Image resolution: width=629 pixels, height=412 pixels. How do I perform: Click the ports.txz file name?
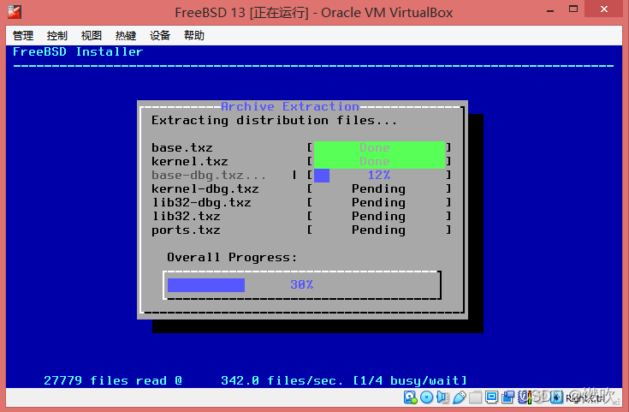point(186,230)
